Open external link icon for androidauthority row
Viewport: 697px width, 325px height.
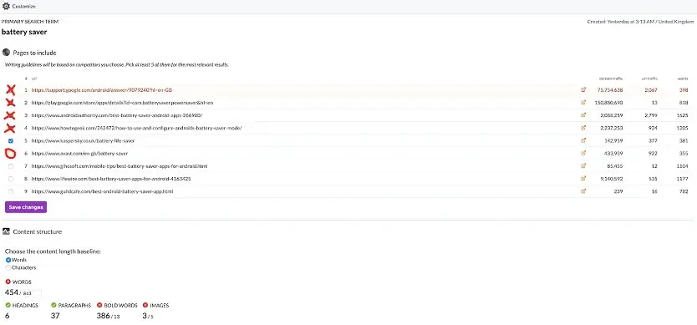click(583, 115)
